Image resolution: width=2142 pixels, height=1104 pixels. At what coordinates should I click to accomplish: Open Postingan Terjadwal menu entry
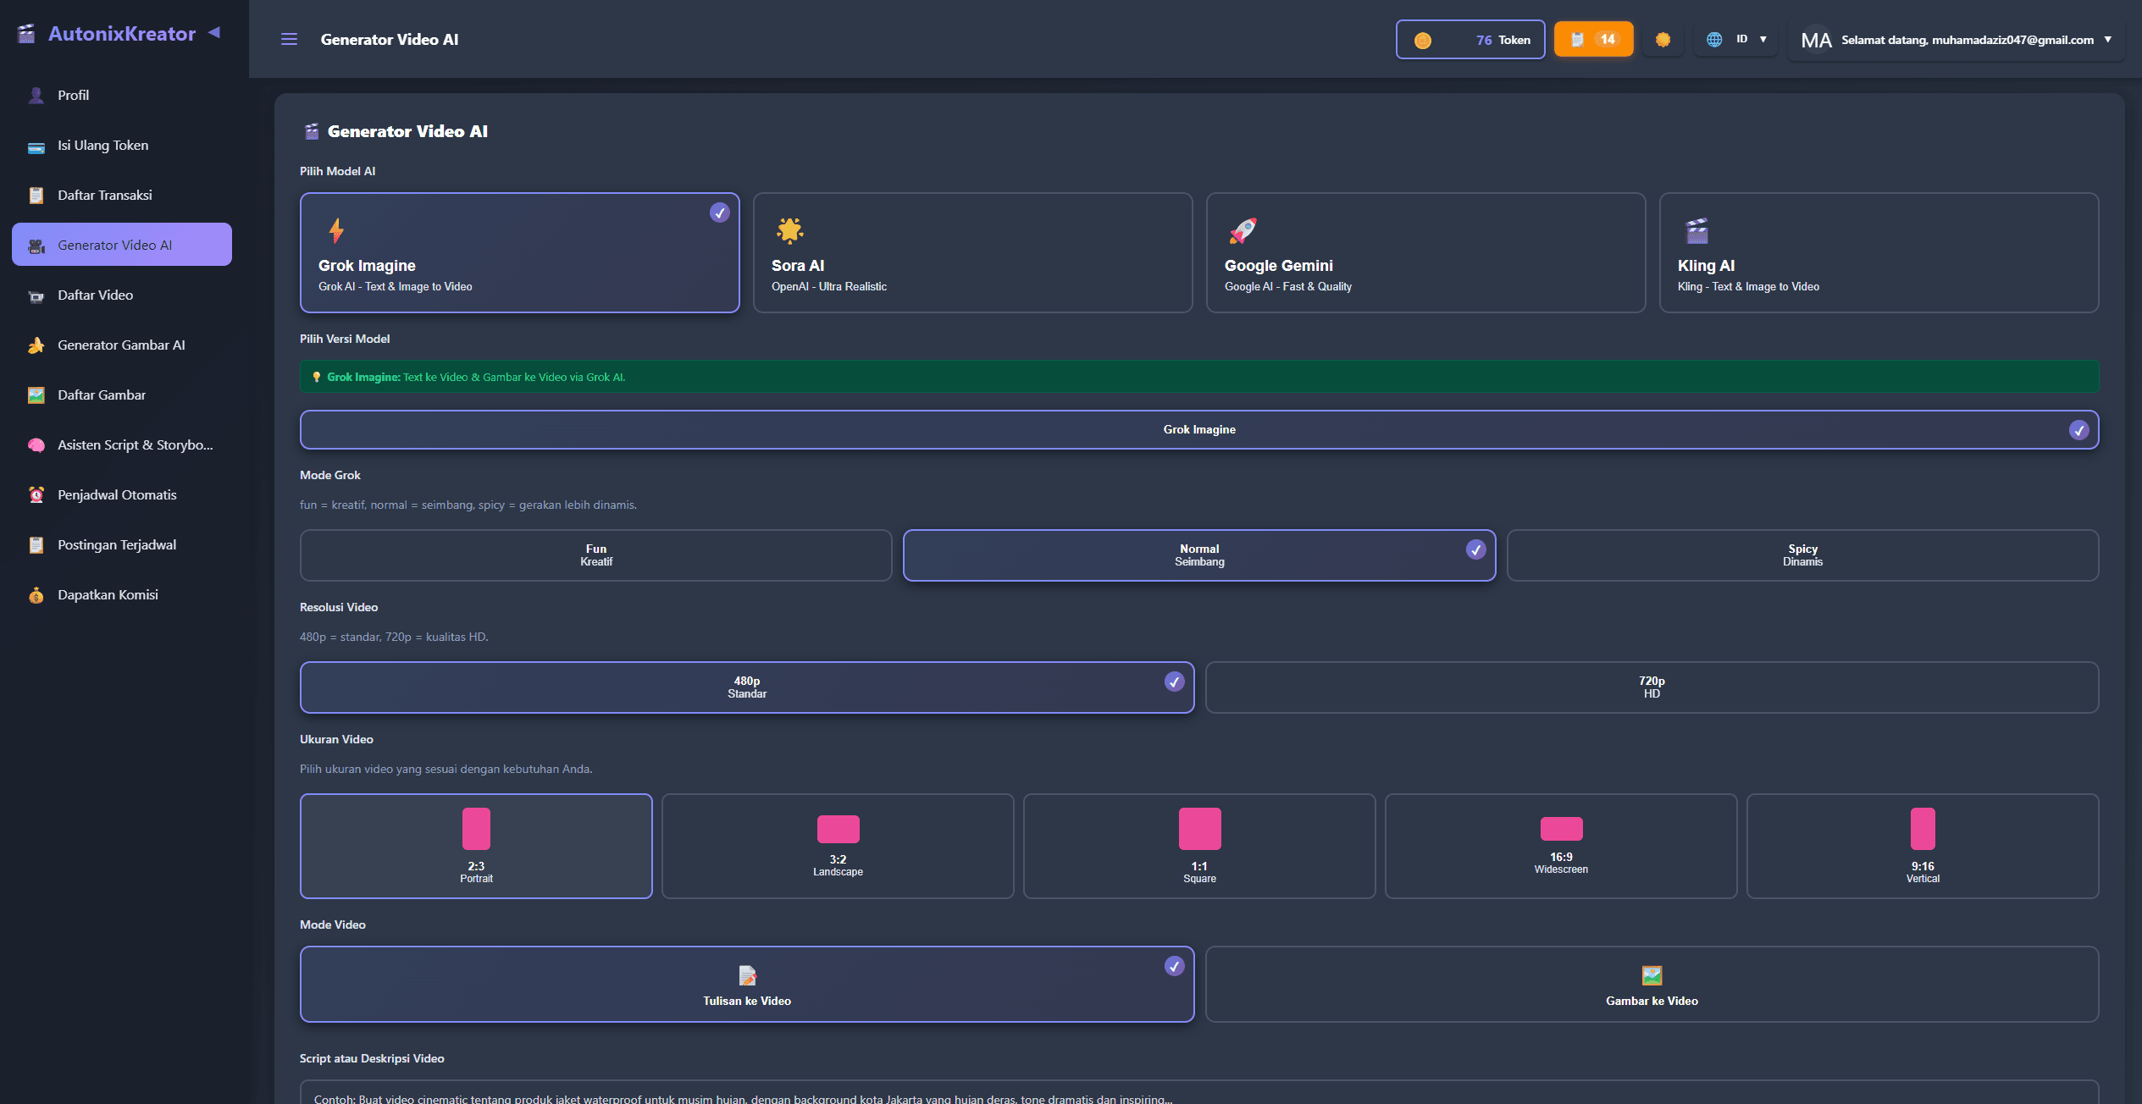(x=122, y=544)
